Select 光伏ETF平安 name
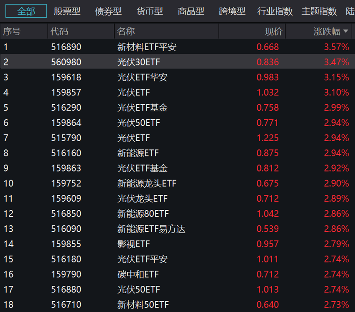Image resolution: width=355 pixels, height=312 pixels. [142, 259]
